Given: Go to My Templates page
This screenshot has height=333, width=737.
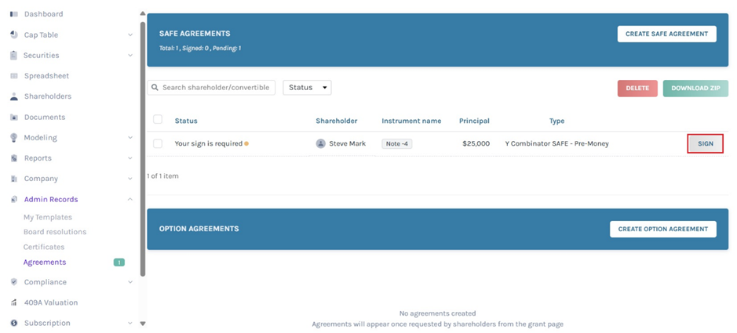Looking at the screenshot, I should tap(48, 217).
